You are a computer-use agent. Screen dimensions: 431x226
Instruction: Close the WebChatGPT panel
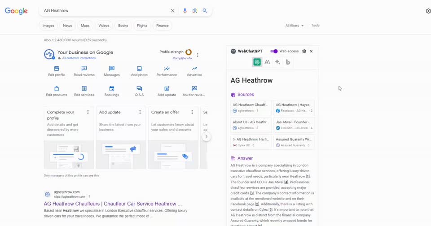[x=311, y=52]
